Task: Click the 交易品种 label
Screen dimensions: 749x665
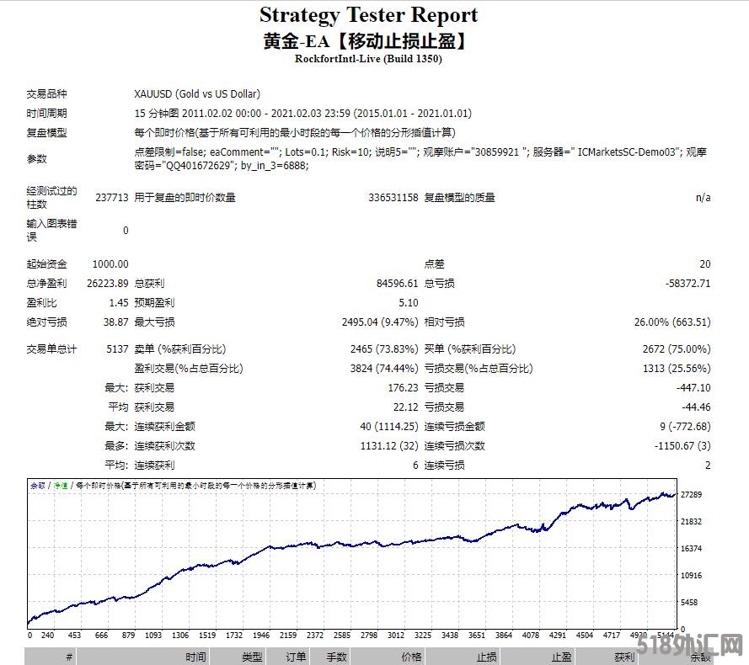Action: (46, 94)
